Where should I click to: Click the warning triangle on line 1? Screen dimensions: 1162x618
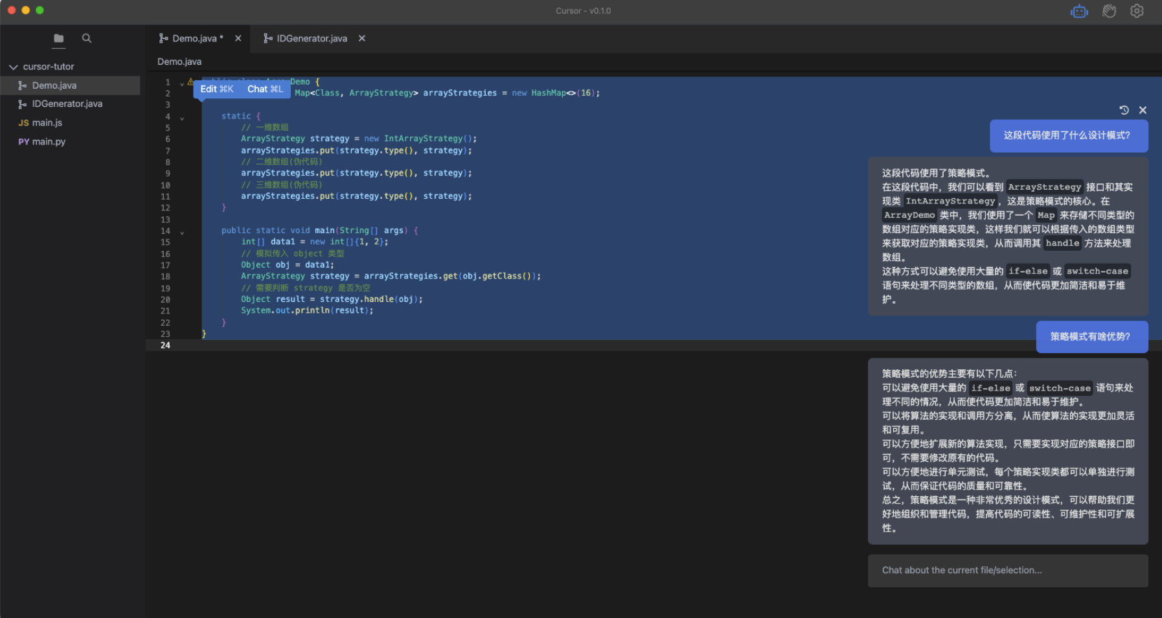pyautogui.click(x=190, y=82)
